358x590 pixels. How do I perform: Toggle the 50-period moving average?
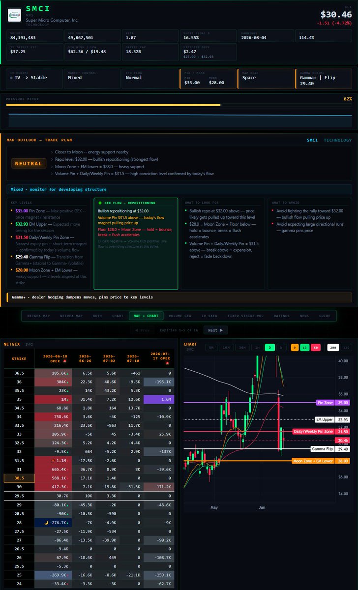point(316,347)
